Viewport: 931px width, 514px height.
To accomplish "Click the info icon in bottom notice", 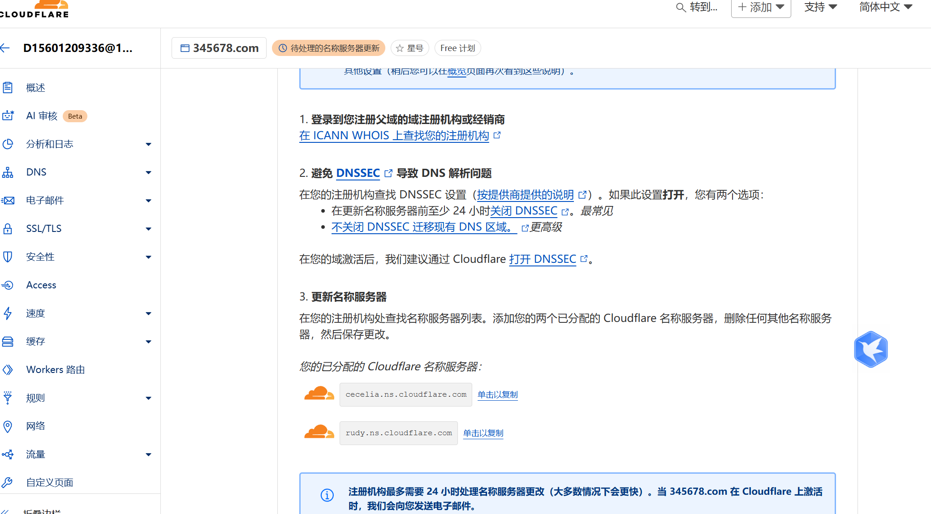I will pyautogui.click(x=327, y=495).
